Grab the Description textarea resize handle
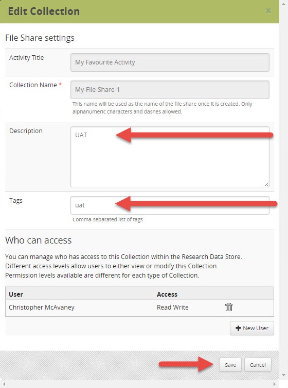288x388 pixels. click(x=266, y=184)
